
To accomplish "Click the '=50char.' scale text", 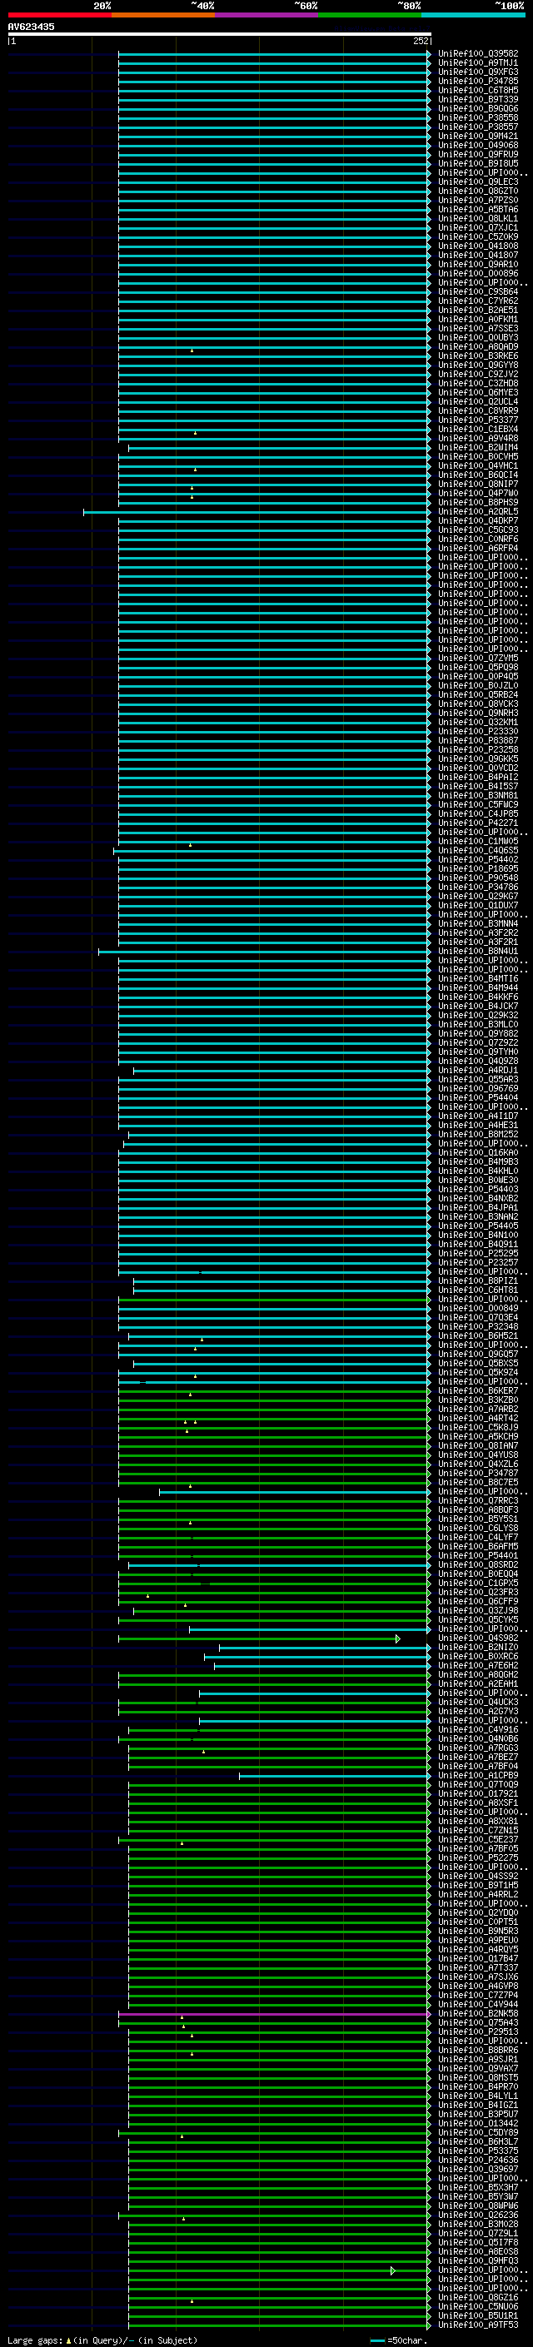I will (x=406, y=2340).
